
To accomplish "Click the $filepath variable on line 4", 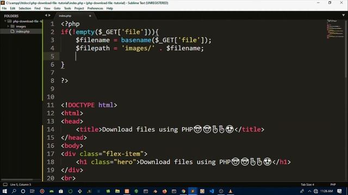I will click(x=92, y=48).
